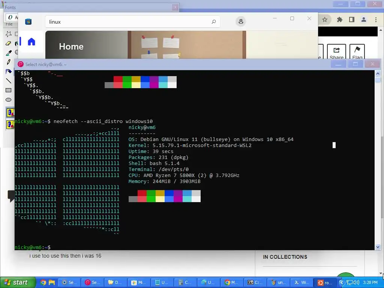
Task: Click the Debian swirl icon in terminal title
Action: pyautogui.click(x=21, y=64)
